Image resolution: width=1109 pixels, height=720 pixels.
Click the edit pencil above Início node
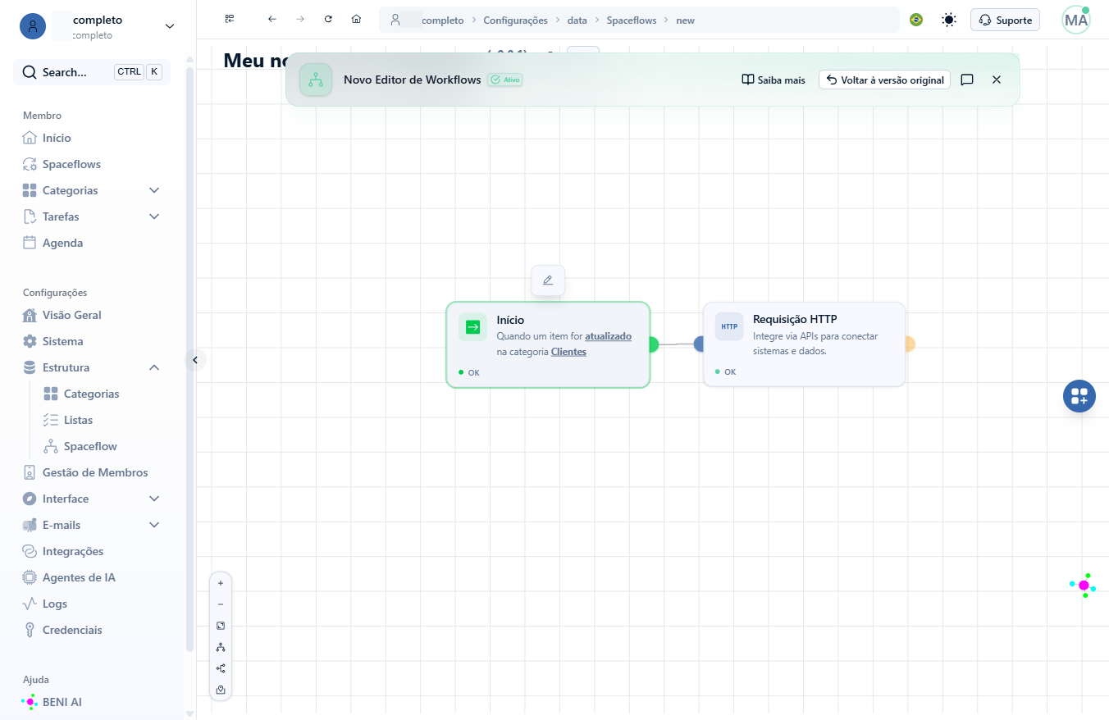click(x=548, y=280)
